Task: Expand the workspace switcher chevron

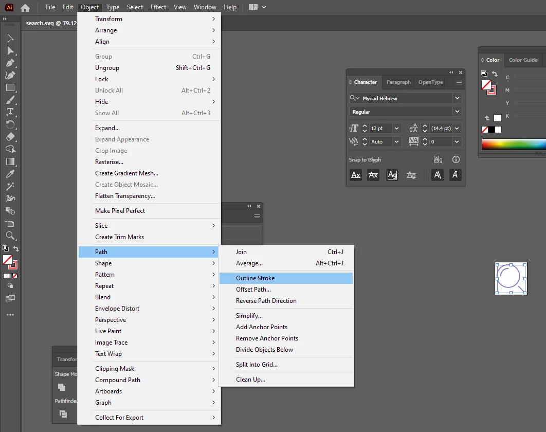Action: point(264,7)
